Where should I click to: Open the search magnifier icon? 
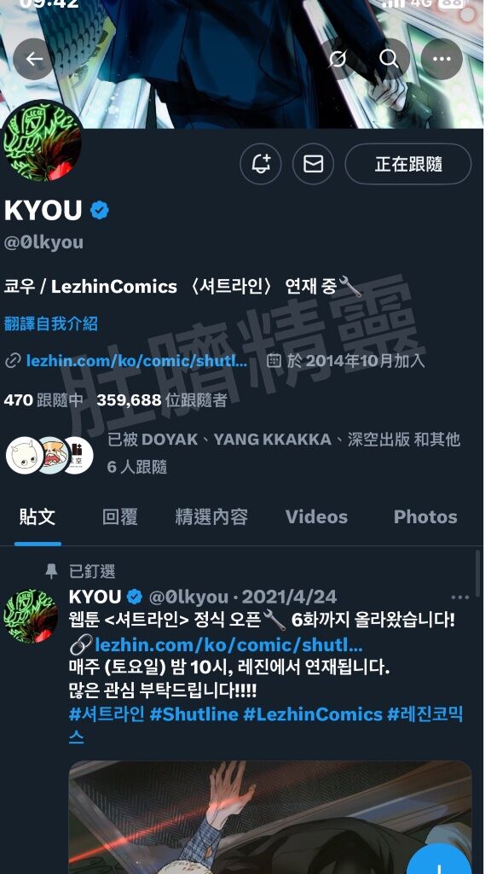pyautogui.click(x=389, y=59)
